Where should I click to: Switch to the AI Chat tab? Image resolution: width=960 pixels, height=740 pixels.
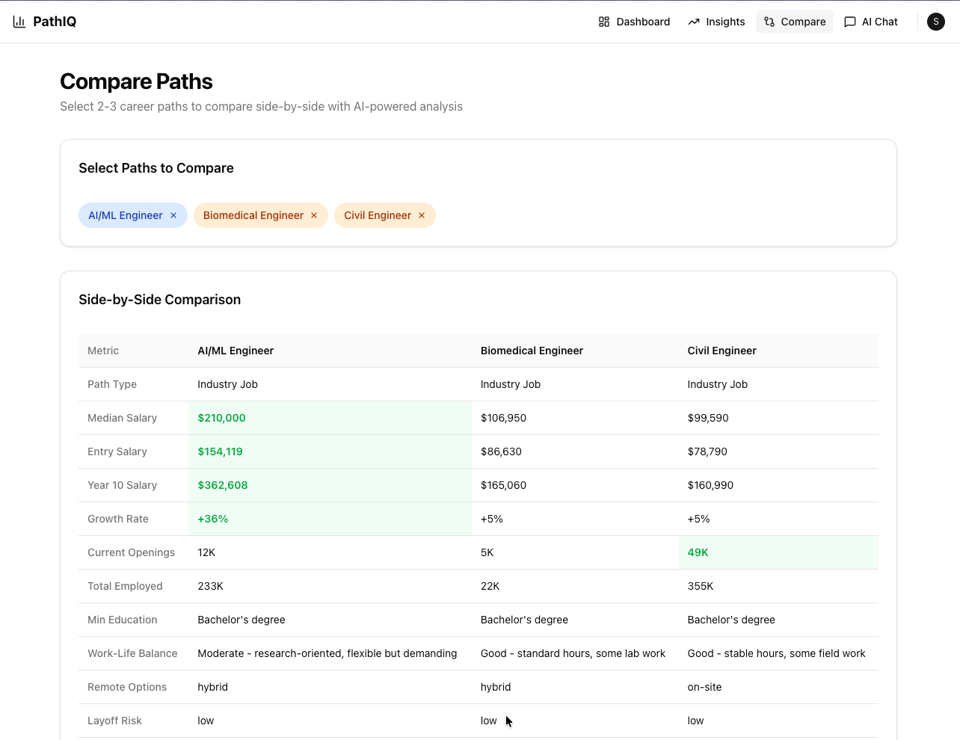click(x=879, y=22)
